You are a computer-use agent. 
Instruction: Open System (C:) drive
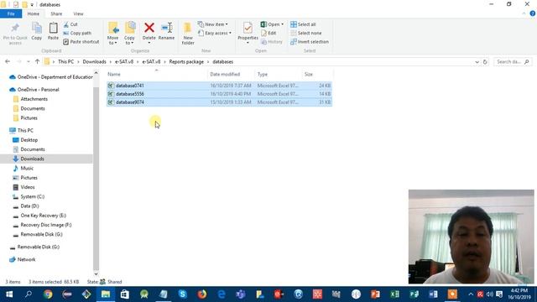tap(29, 196)
